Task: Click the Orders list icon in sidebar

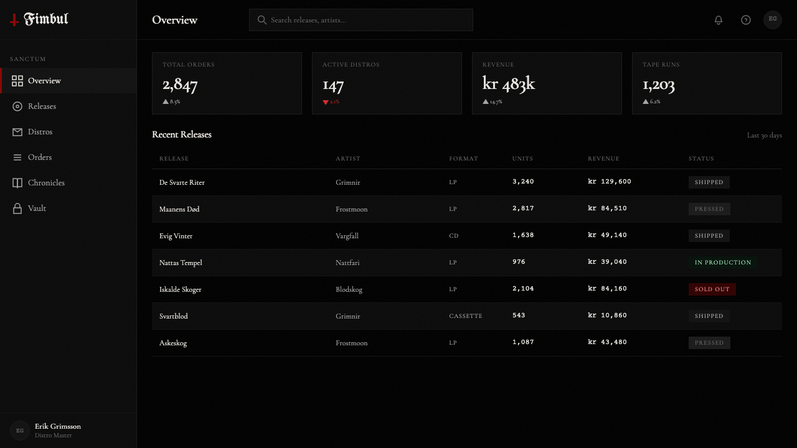Action: click(x=17, y=157)
